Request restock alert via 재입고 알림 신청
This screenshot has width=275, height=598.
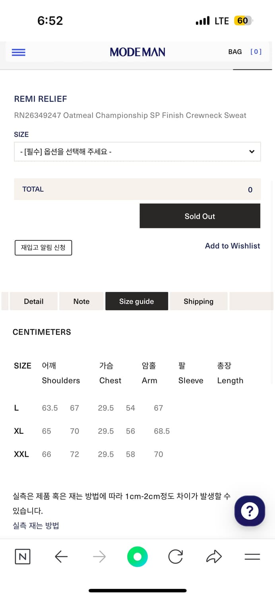(x=43, y=248)
